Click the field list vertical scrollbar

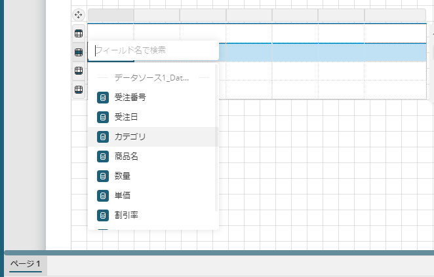(x=216, y=138)
